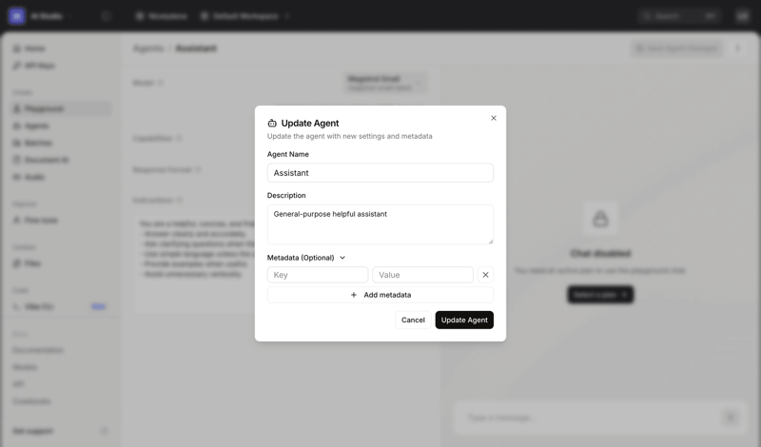Click the Agents icon in sidebar

pyautogui.click(x=17, y=126)
